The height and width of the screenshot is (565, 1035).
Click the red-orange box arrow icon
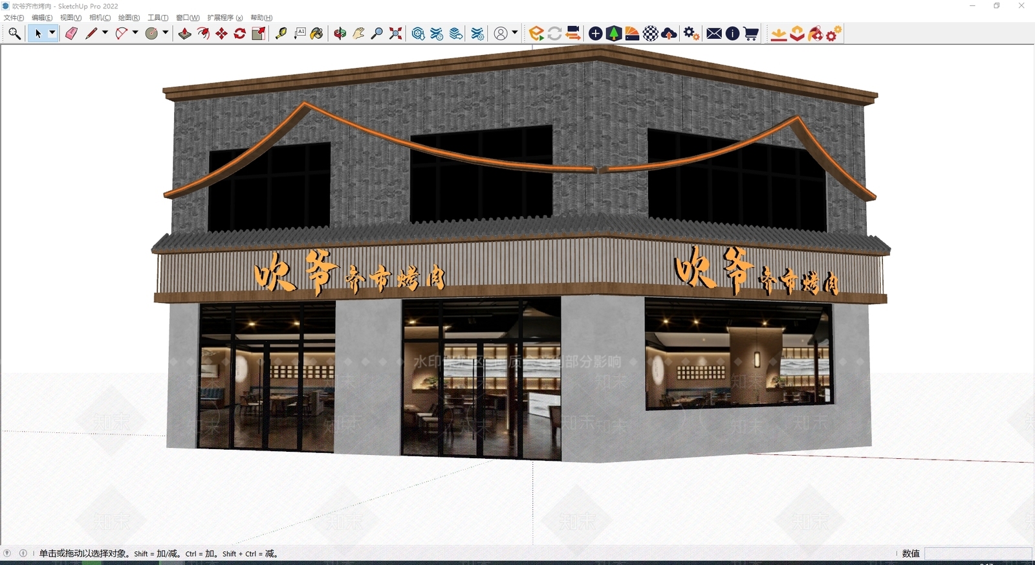tap(797, 34)
